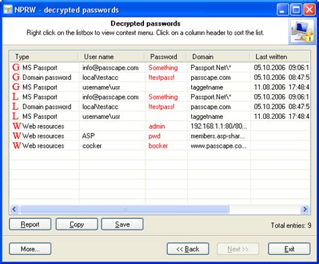The height and width of the screenshot is (264, 319).
Task: Select the 'cocker' user name cell
Action: [x=92, y=146]
